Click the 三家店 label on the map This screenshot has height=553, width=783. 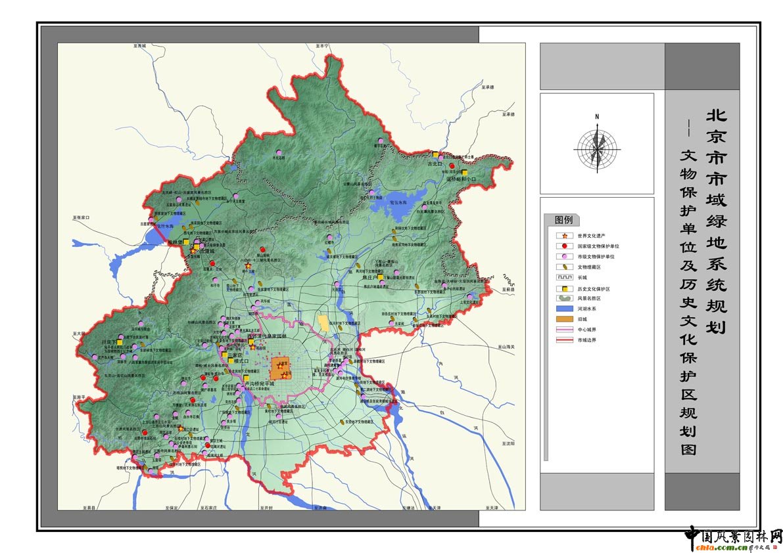tap(236, 355)
